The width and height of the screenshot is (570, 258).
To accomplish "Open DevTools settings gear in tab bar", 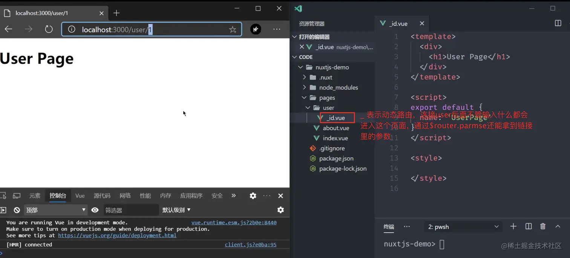I will click(x=253, y=195).
